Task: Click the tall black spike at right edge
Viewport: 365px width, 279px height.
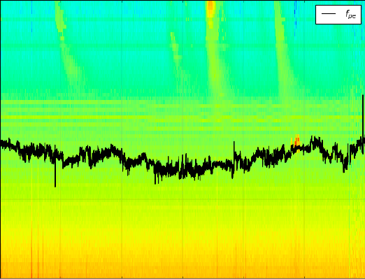Action: tap(363, 117)
